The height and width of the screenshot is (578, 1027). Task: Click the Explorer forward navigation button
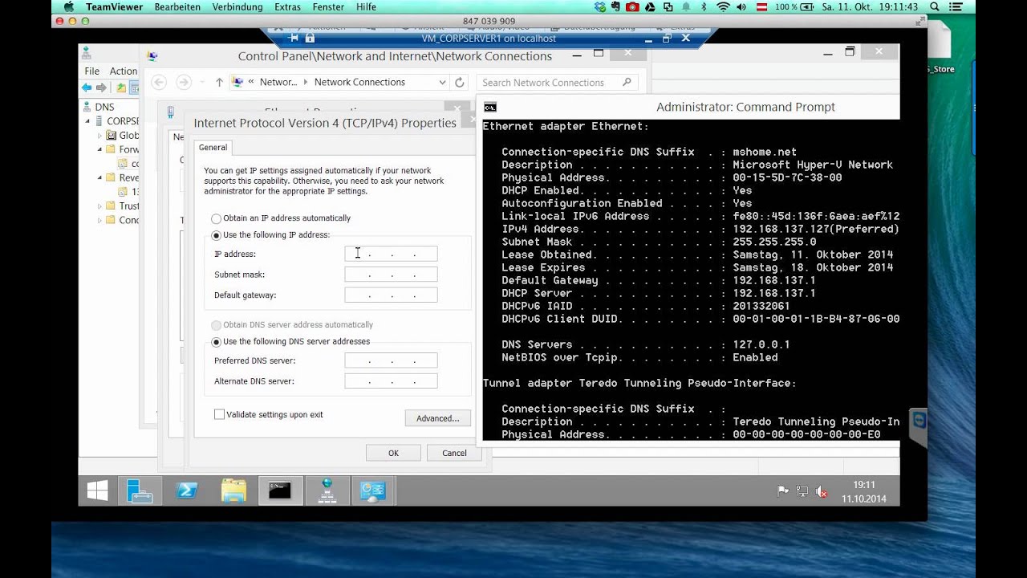point(184,82)
